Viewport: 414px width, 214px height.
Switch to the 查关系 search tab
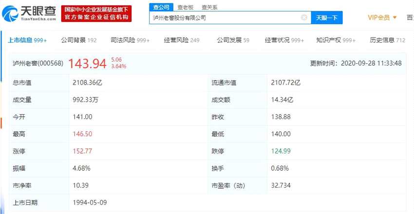tap(210, 7)
